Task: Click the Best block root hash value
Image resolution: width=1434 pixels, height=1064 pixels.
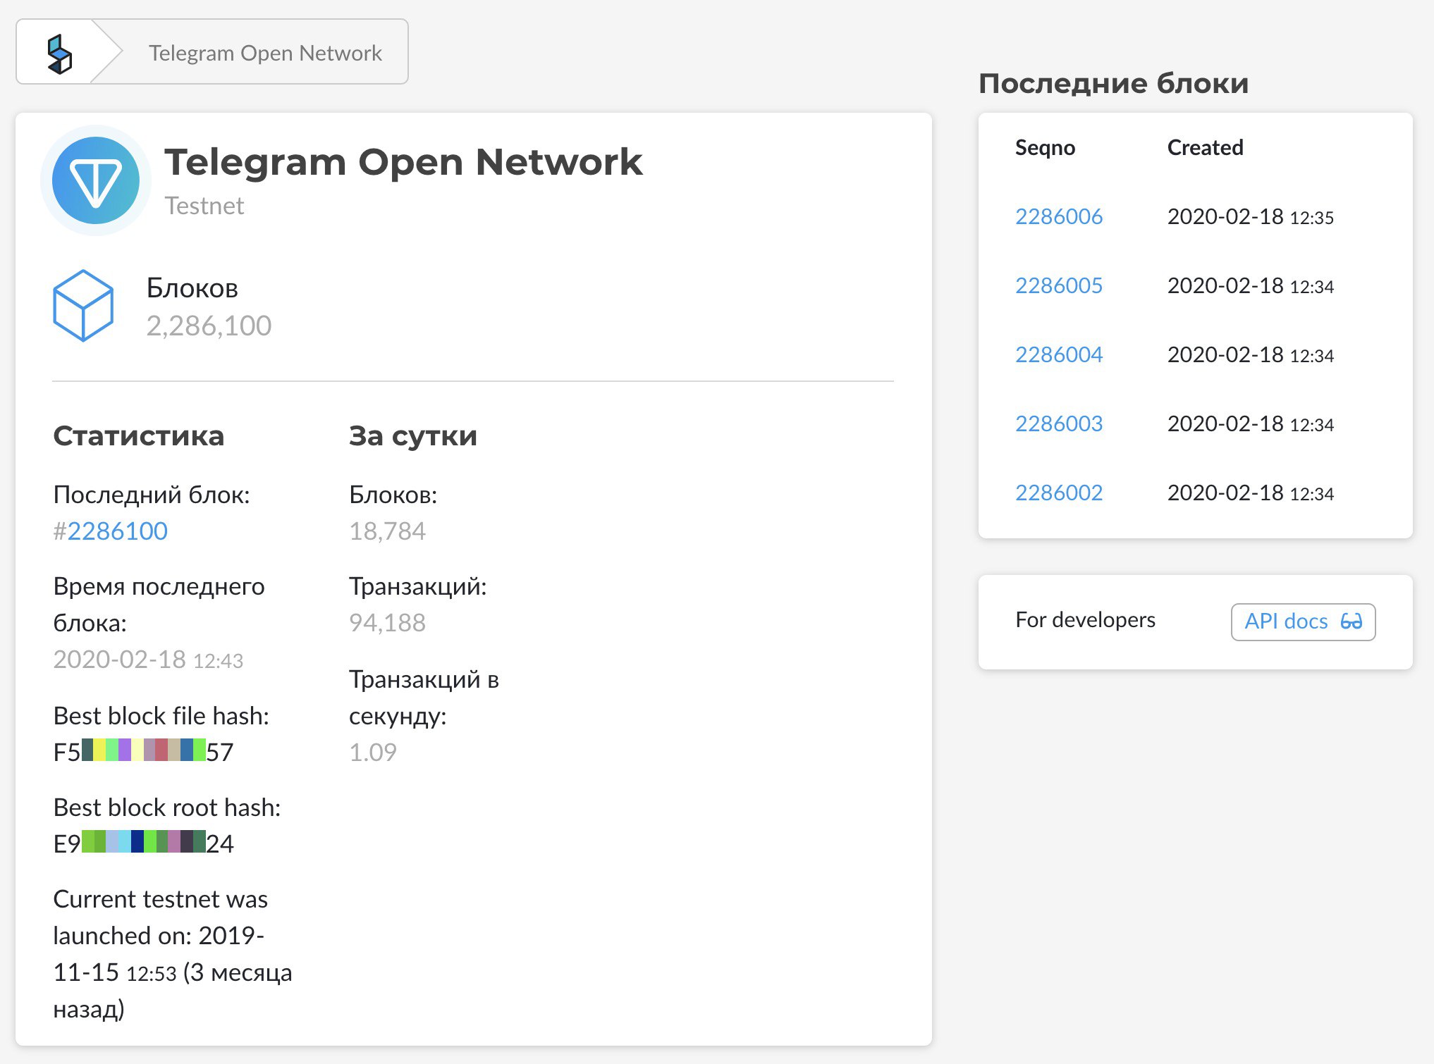Action: (x=143, y=843)
